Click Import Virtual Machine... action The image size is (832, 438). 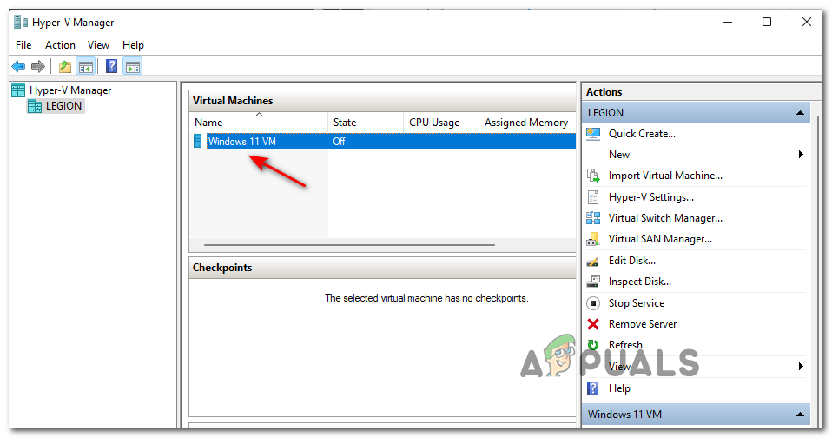pos(665,176)
